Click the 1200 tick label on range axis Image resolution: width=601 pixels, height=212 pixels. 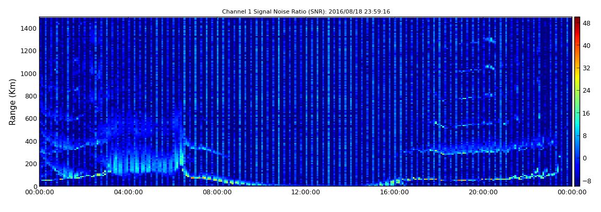(29, 51)
